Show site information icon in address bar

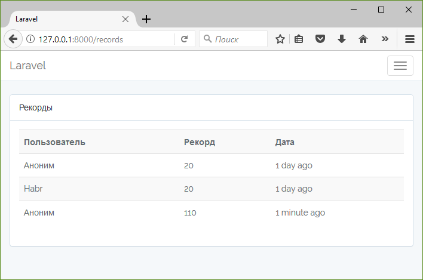coord(30,39)
